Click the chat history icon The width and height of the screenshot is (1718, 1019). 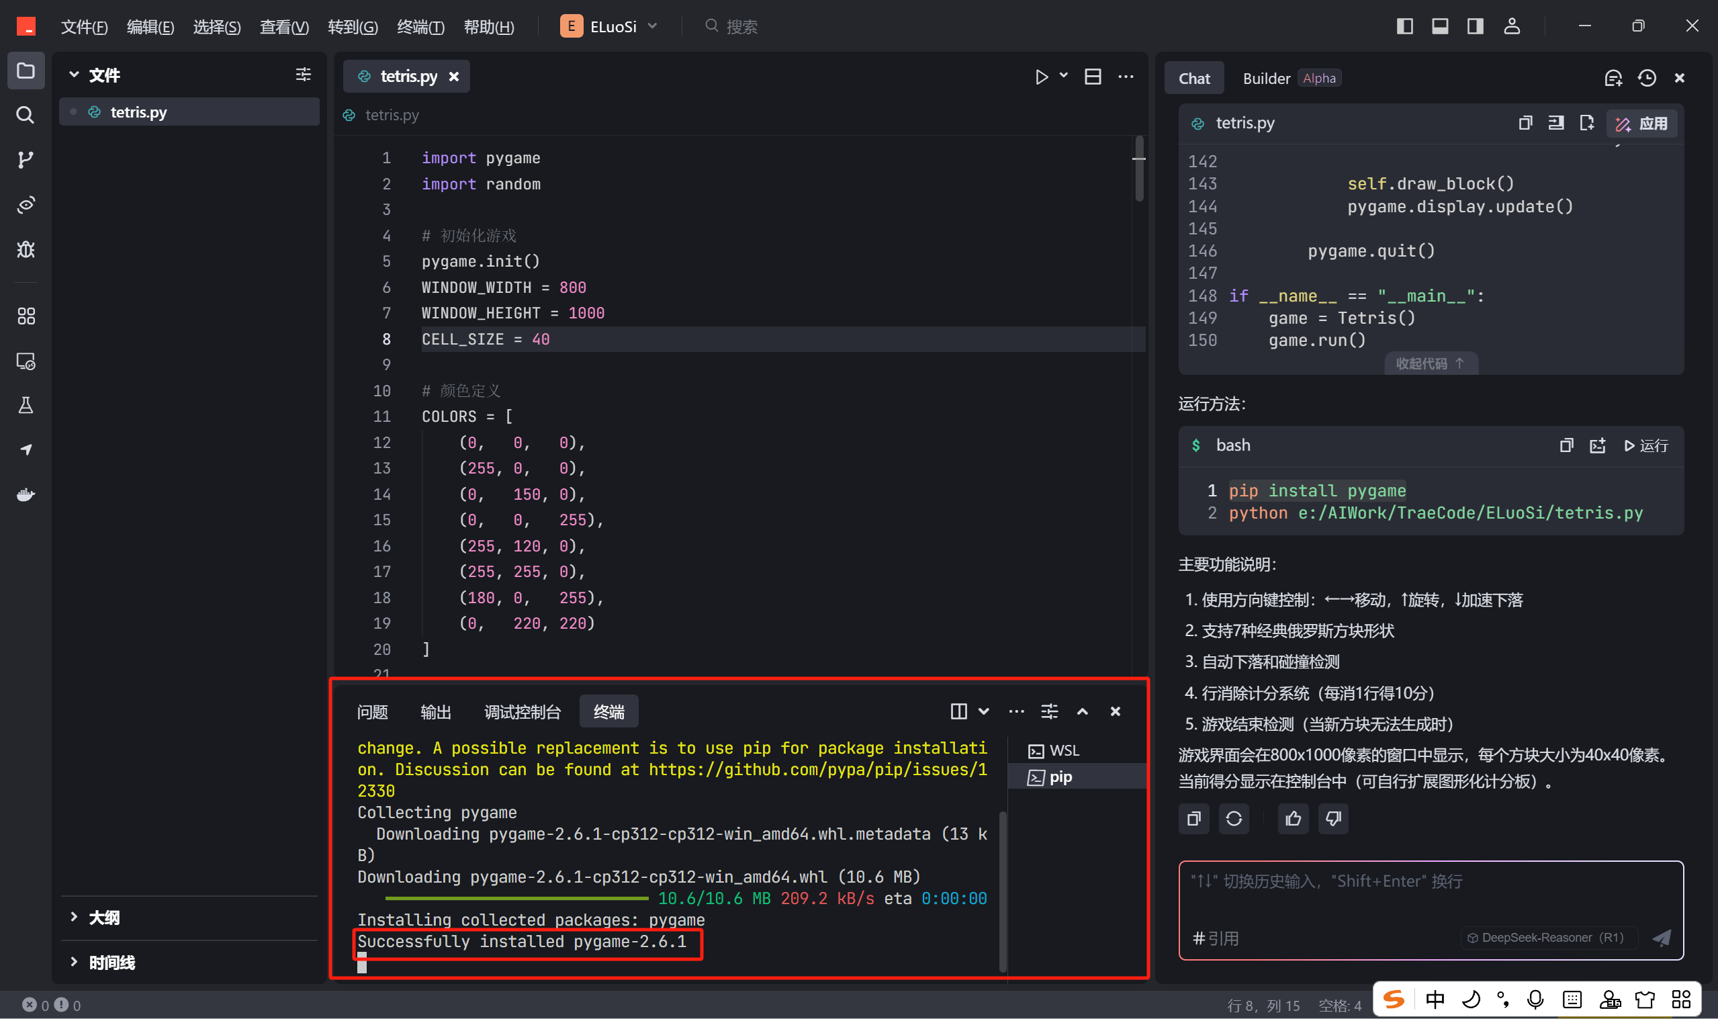point(1647,79)
